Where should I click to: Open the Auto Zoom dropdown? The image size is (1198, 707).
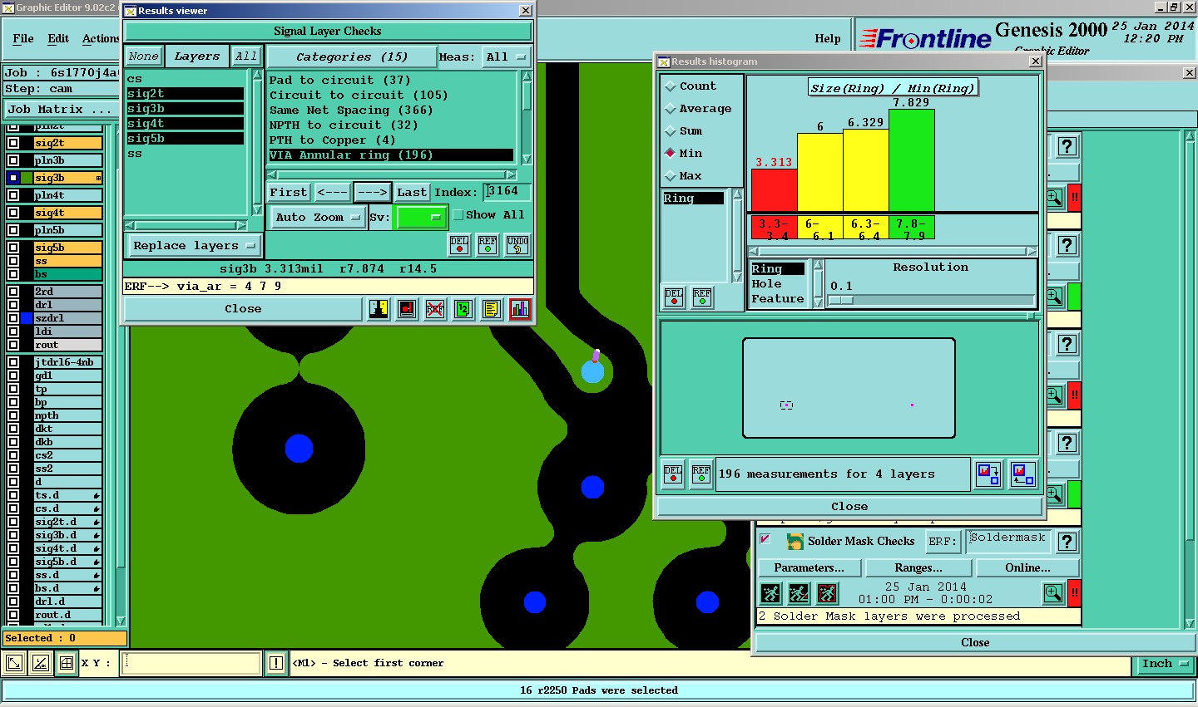click(318, 218)
